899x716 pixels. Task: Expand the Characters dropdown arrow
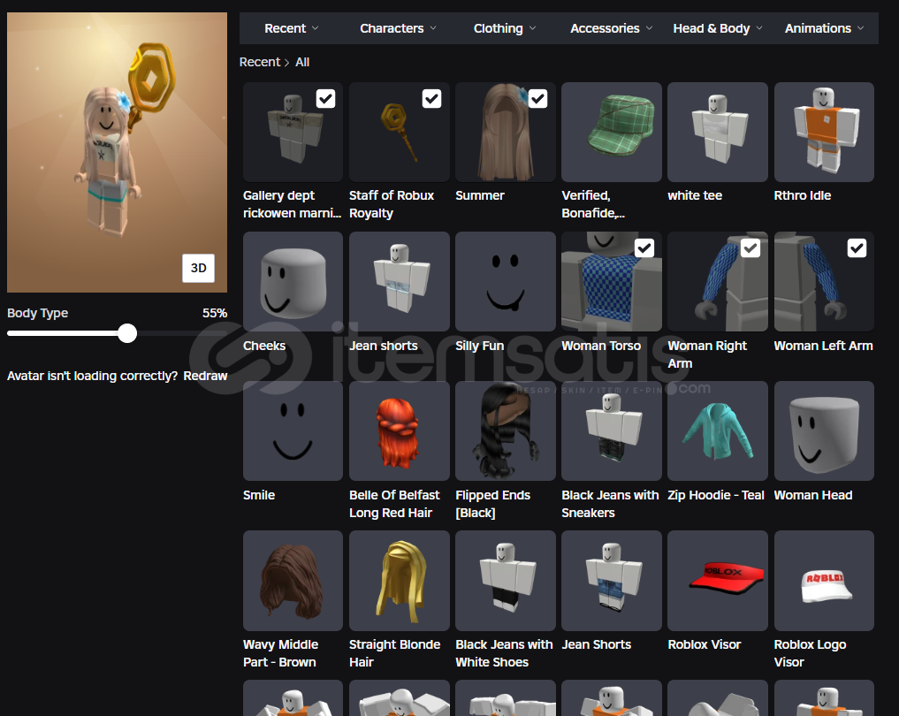pyautogui.click(x=433, y=28)
